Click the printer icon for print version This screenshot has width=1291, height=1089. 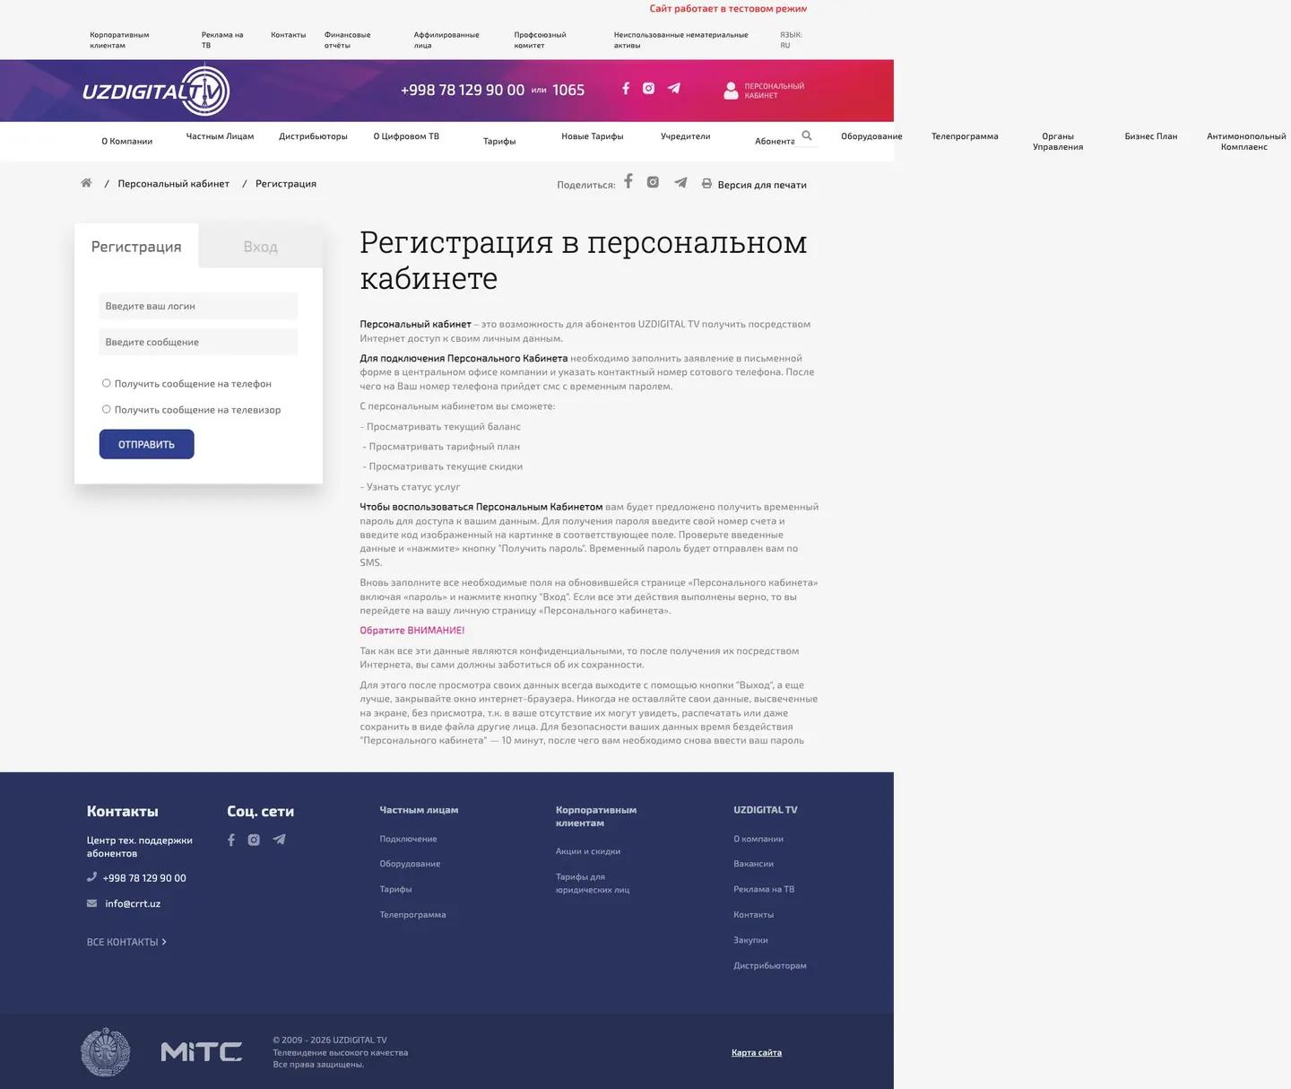[706, 183]
